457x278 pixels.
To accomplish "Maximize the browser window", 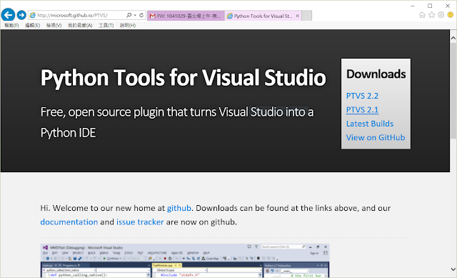I will pos(430,6).
